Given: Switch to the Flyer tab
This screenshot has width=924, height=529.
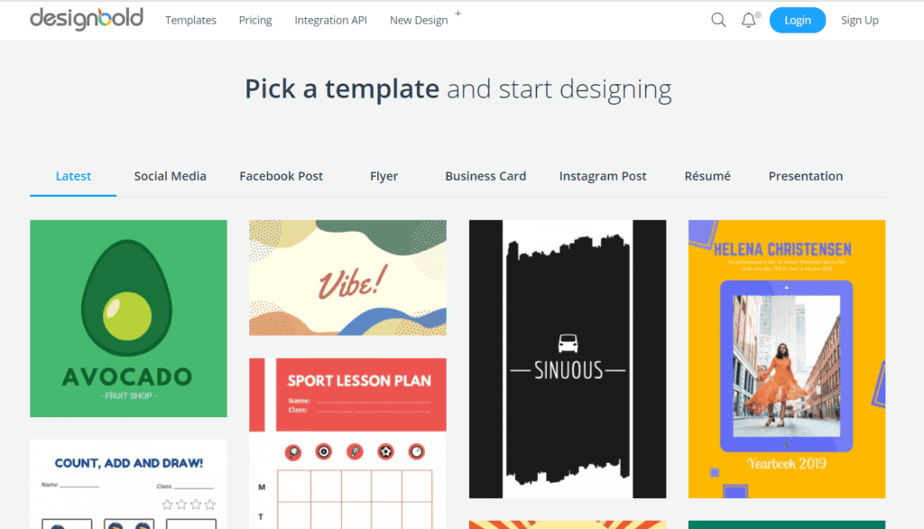Looking at the screenshot, I should pos(383,176).
